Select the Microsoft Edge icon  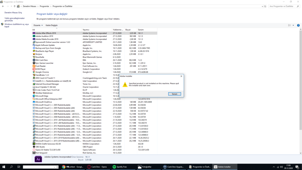pos(34,96)
